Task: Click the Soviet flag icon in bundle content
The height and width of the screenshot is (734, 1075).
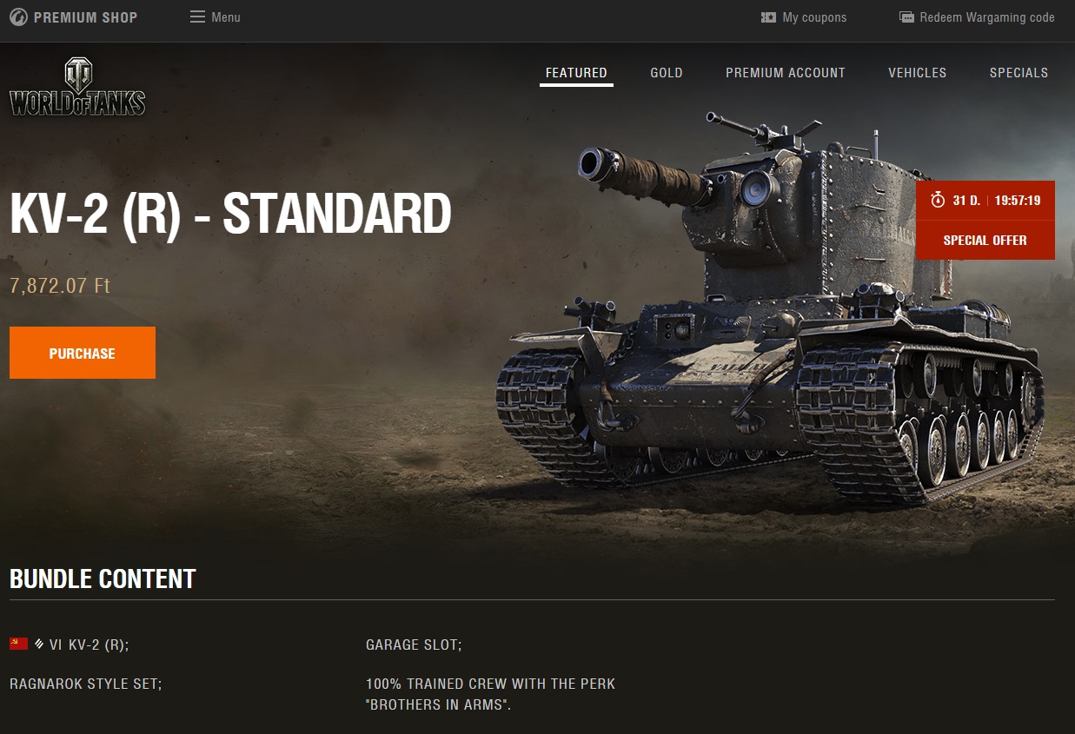Action: tap(18, 644)
